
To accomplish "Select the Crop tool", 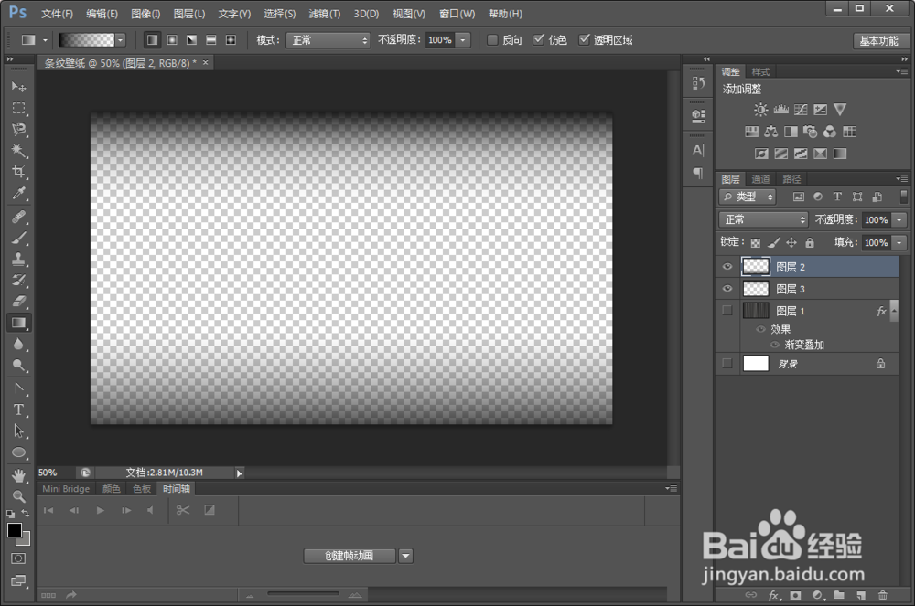I will coord(18,172).
